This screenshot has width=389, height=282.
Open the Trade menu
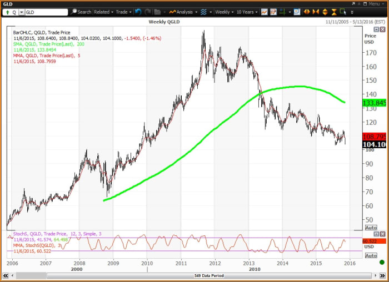click(123, 12)
